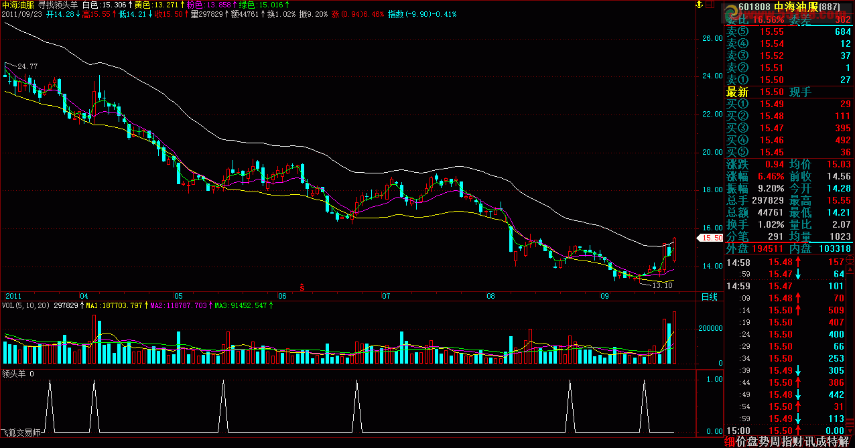
Task: Select the 卖① ask row at 15.50
Action: pyautogui.click(x=789, y=80)
